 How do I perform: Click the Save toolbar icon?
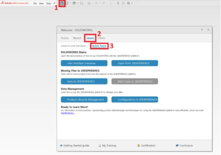tap(82, 3)
